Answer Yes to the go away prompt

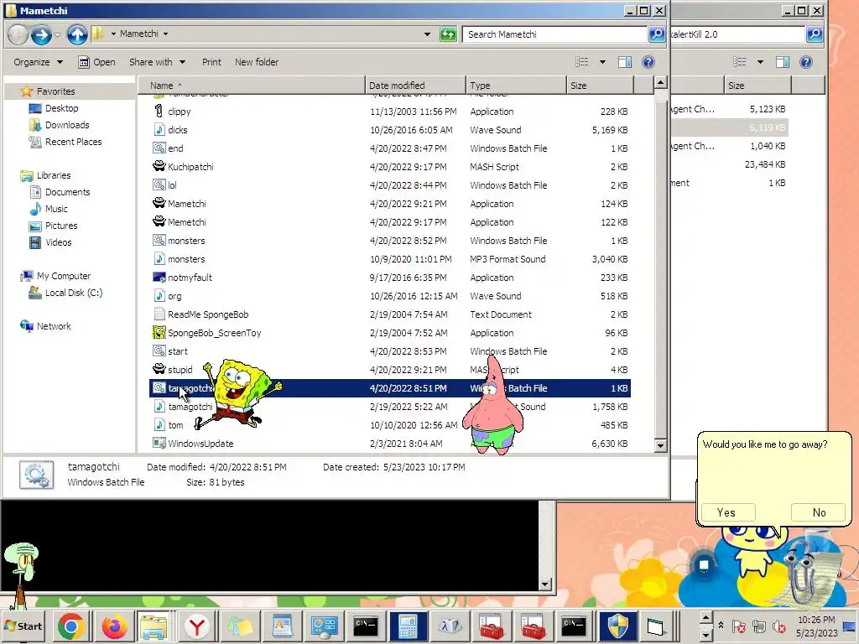728,512
